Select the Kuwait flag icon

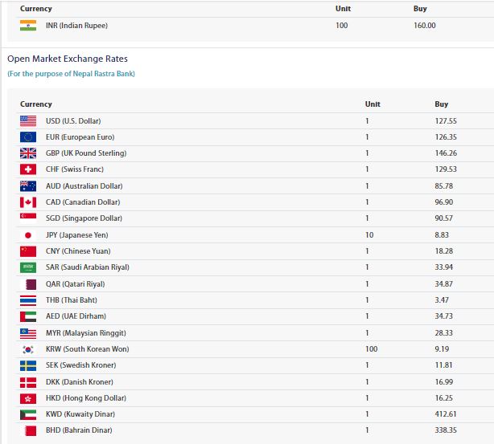(x=28, y=414)
